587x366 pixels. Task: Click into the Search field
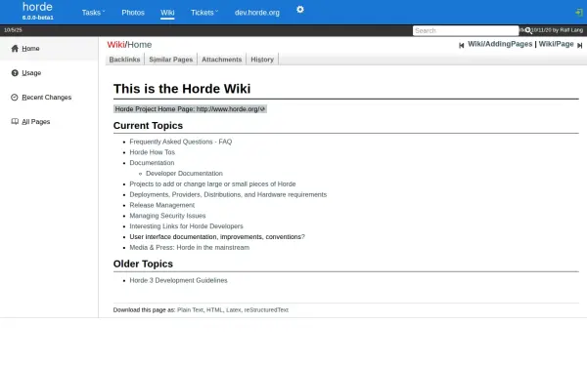tap(466, 30)
